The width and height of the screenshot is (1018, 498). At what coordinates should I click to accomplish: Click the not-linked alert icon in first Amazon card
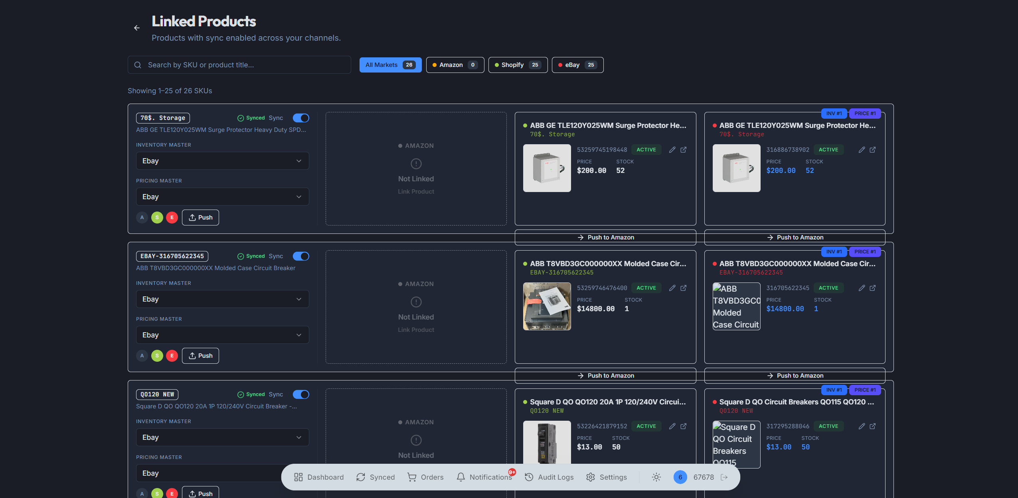coord(416,164)
